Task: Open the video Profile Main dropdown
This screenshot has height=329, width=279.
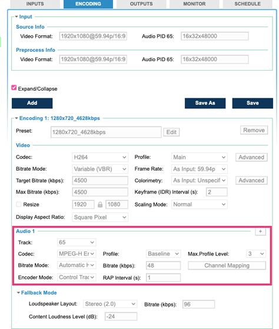Action: point(200,157)
